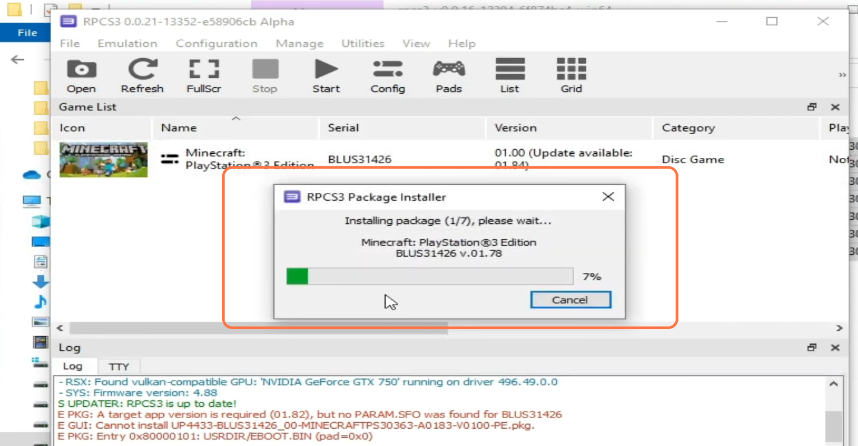858x446 pixels.
Task: Click the installation progress bar
Action: pyautogui.click(x=430, y=276)
